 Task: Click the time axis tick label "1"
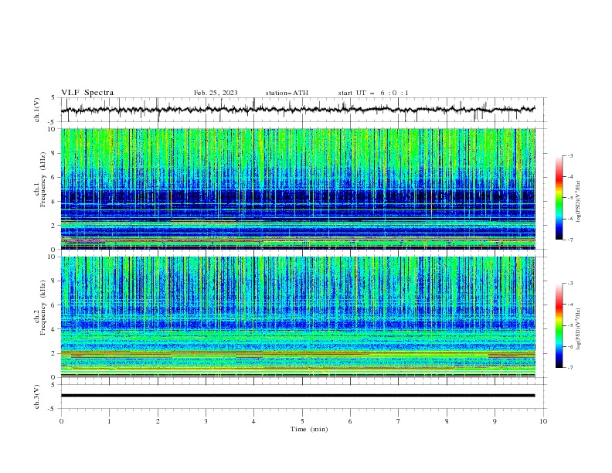(x=109, y=421)
